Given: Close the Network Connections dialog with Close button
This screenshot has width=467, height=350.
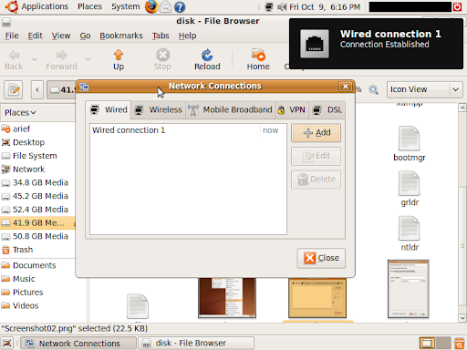Looking at the screenshot, I should [x=321, y=258].
